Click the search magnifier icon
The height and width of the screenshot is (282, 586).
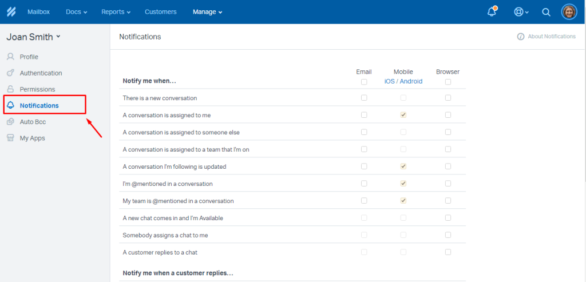click(546, 12)
